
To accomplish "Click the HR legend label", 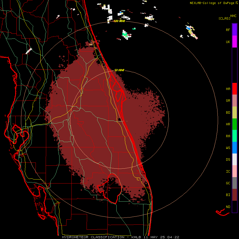I will [x=228, y=124].
